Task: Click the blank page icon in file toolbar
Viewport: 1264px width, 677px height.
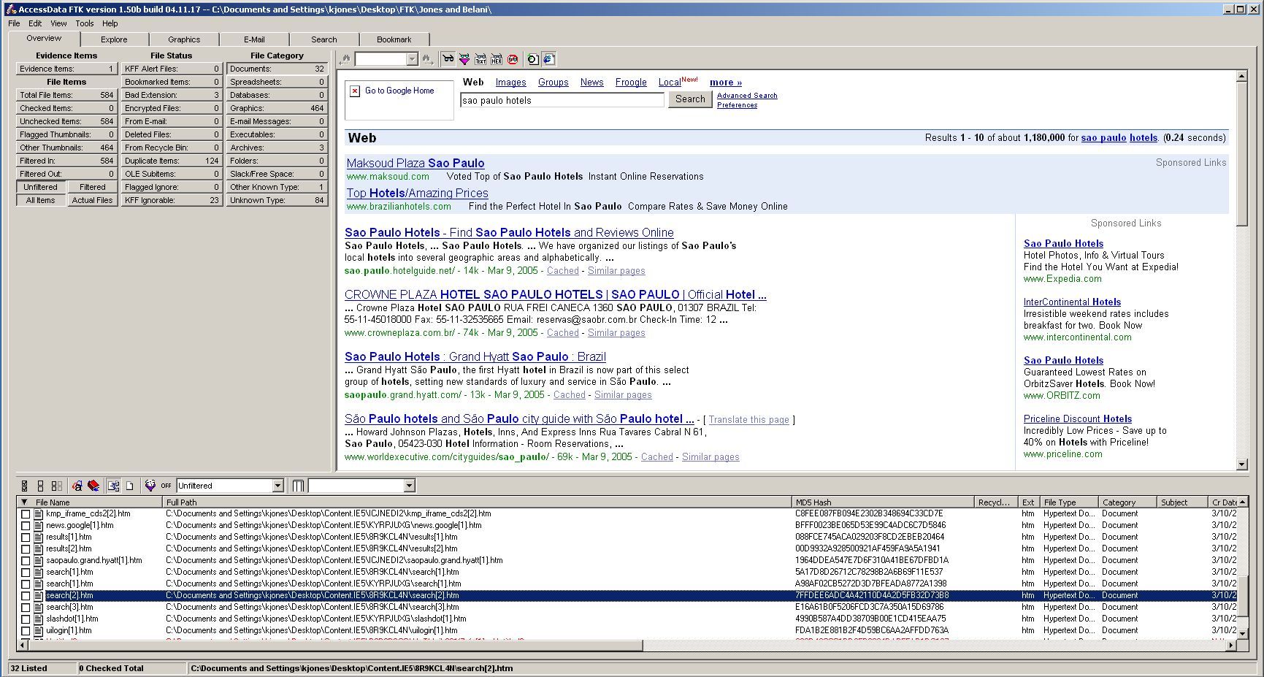Action: 129,486
